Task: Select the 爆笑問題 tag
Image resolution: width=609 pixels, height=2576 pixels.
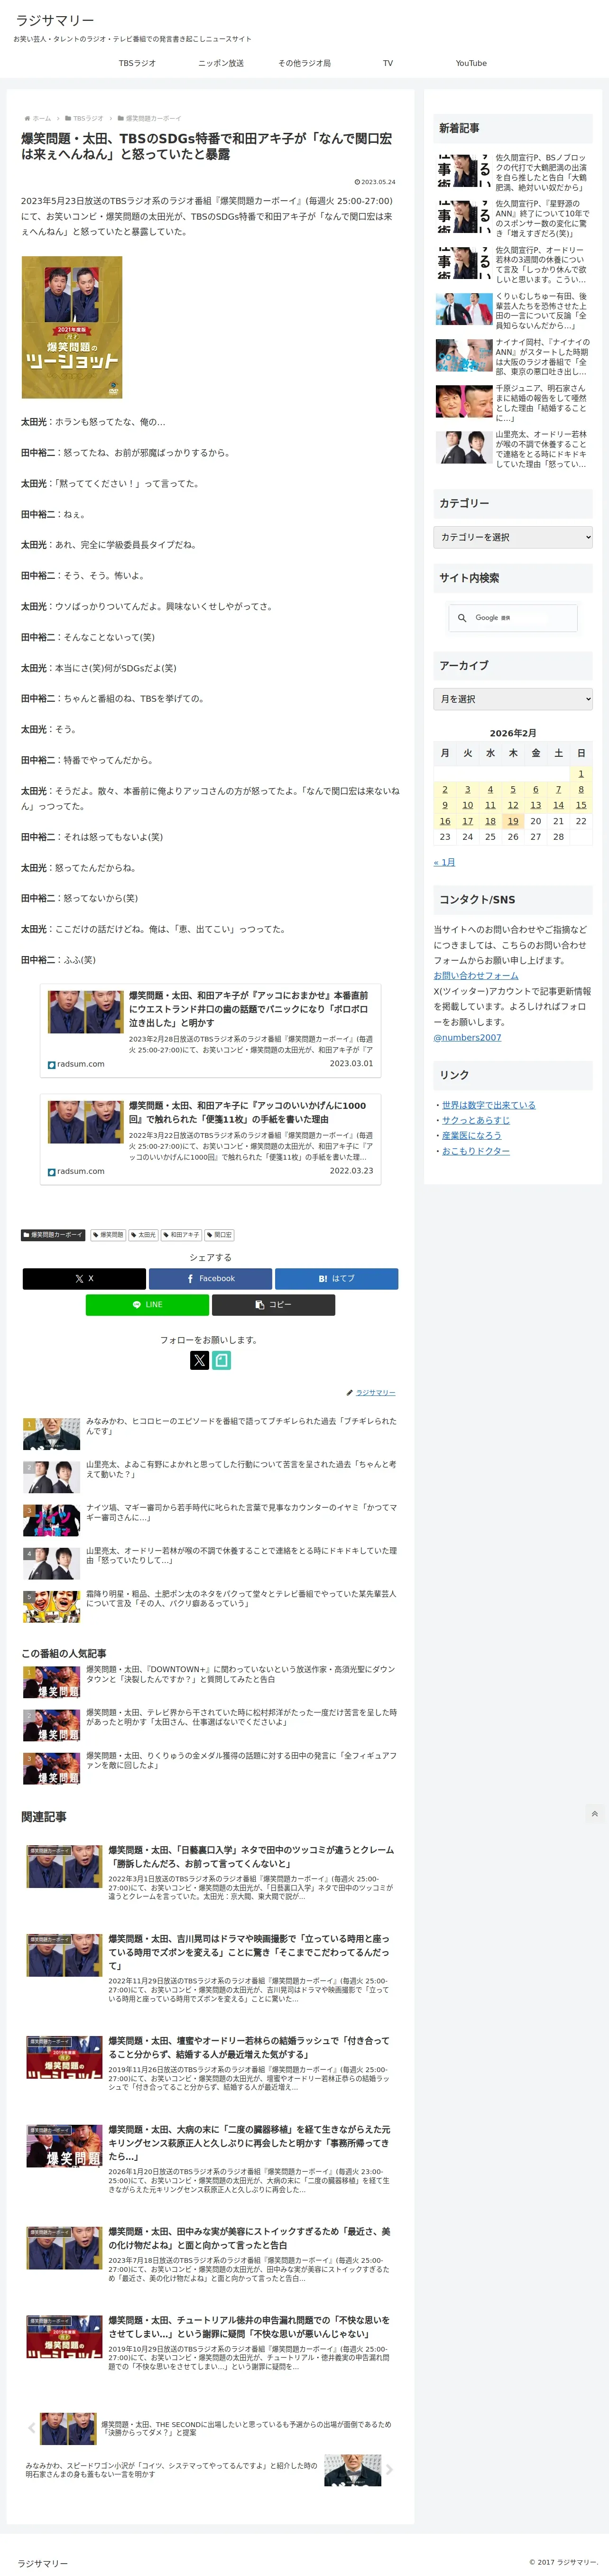Action: pyautogui.click(x=108, y=1235)
